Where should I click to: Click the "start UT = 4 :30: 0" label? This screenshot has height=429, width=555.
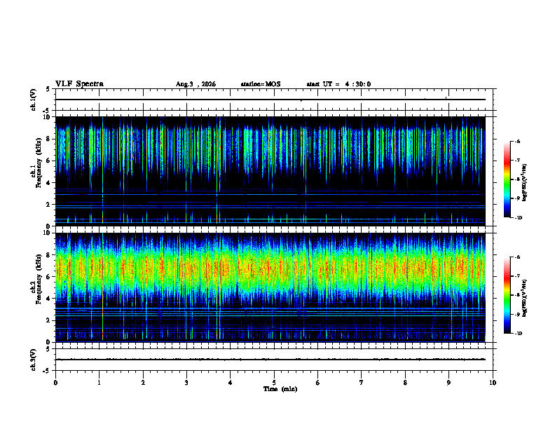[x=338, y=84]
